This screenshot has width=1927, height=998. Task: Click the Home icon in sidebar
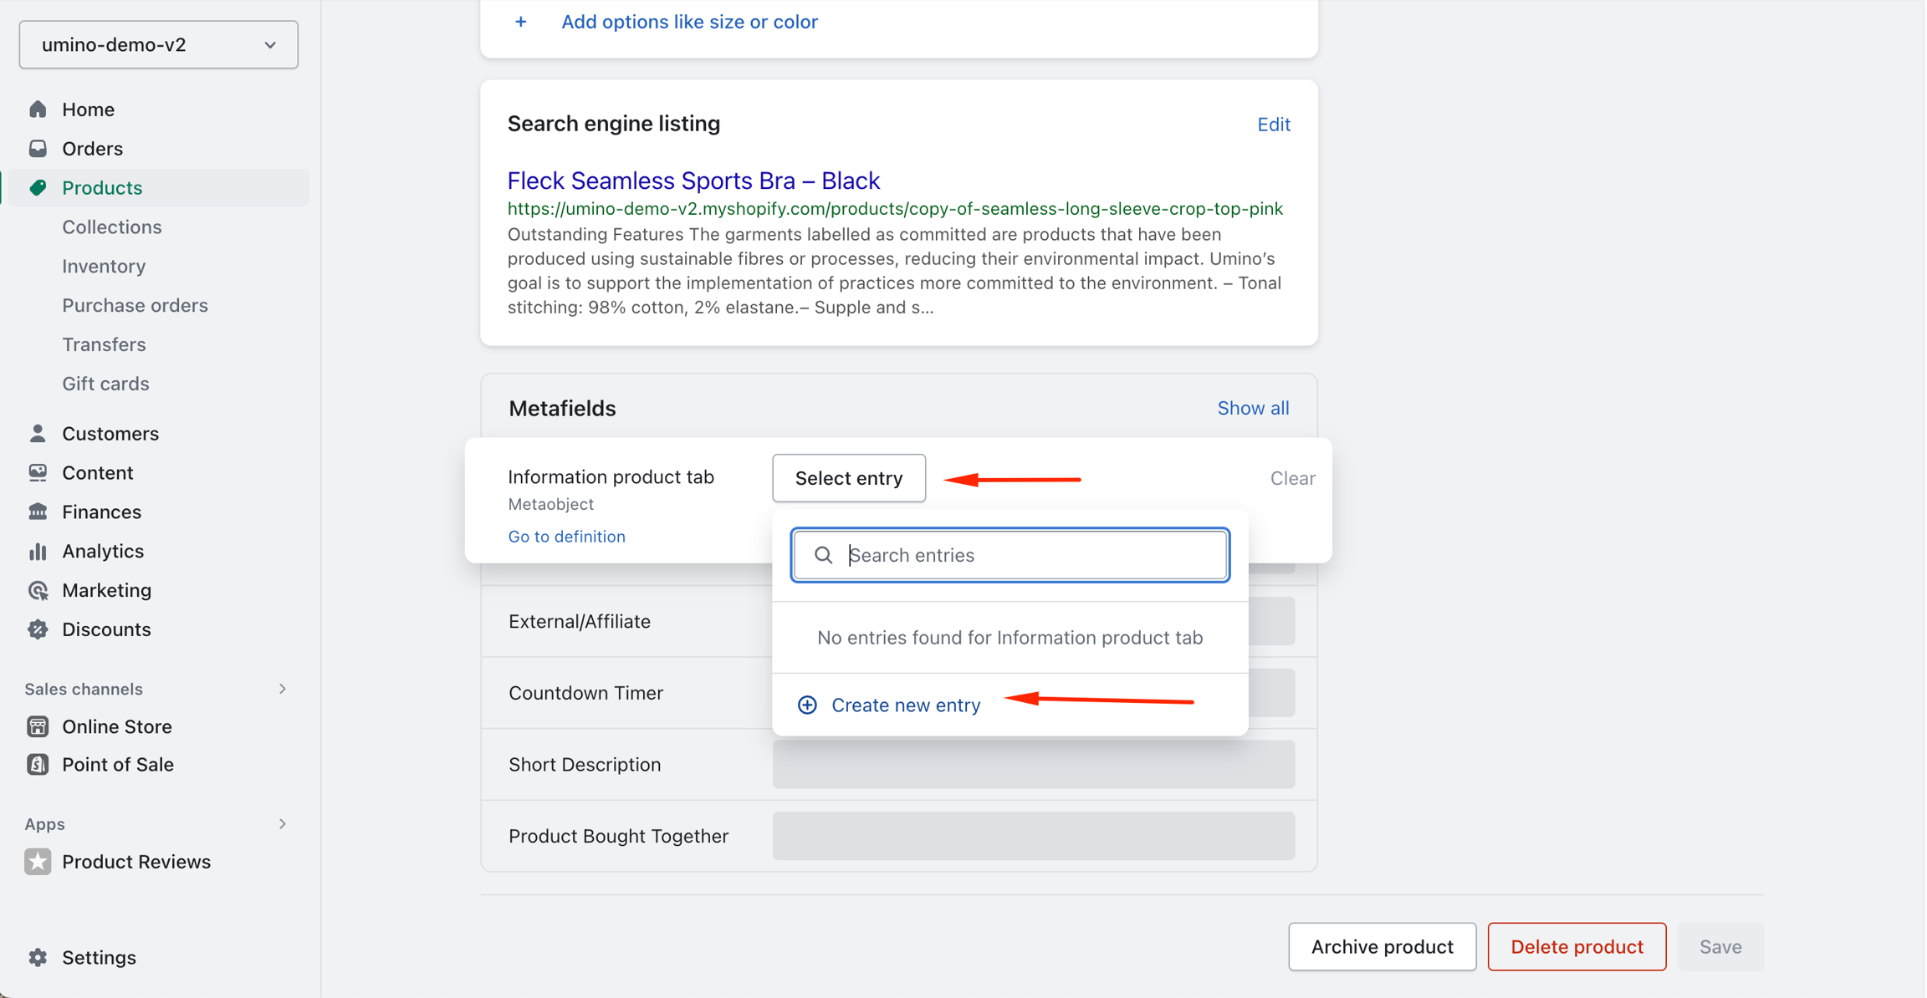coord(38,109)
